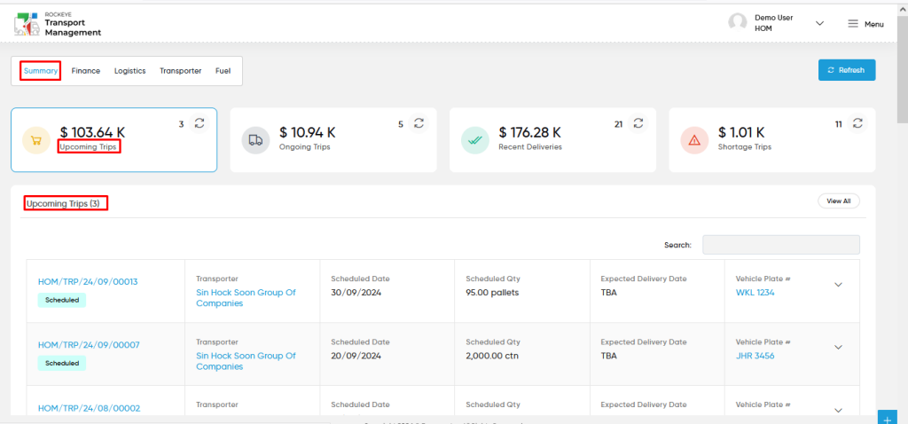Open the Transporter tab
Viewport: 908px width, 424px height.
click(x=181, y=71)
